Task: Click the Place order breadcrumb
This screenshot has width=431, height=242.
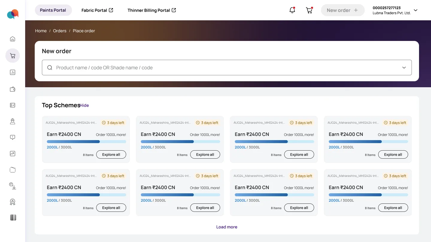Action: pos(84,31)
